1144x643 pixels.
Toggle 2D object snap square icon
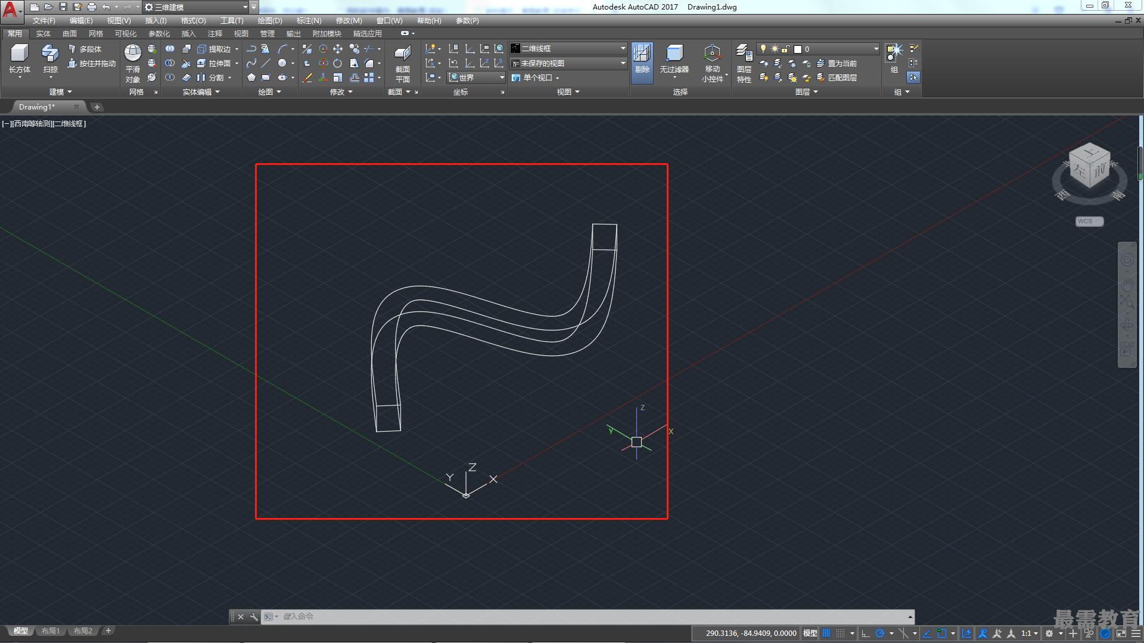click(x=941, y=633)
